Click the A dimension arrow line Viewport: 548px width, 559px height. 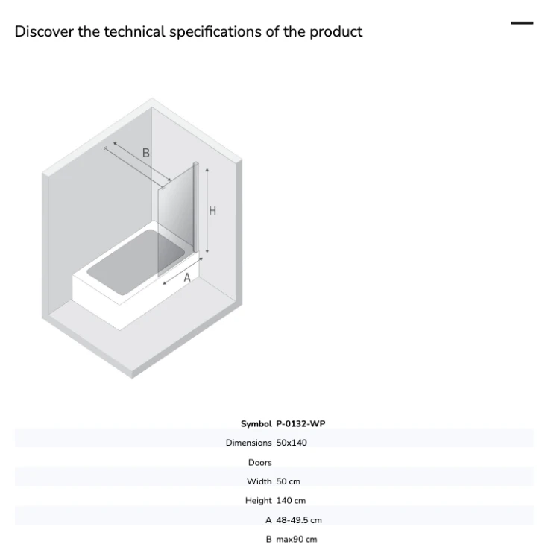click(183, 271)
